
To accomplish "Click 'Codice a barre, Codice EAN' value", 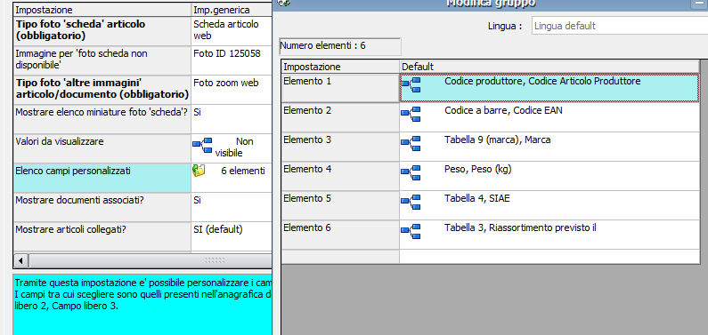I will click(503, 110).
